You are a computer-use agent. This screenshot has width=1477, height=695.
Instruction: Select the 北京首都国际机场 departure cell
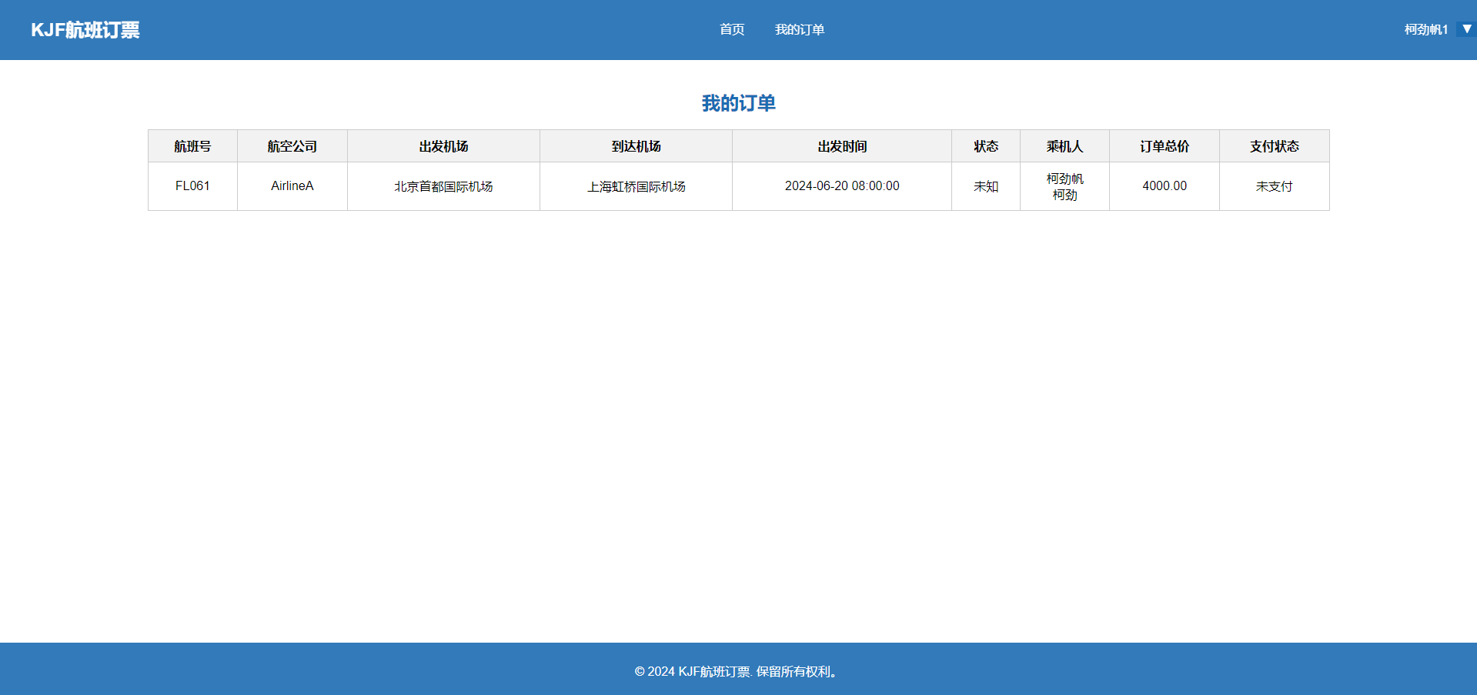tap(443, 186)
